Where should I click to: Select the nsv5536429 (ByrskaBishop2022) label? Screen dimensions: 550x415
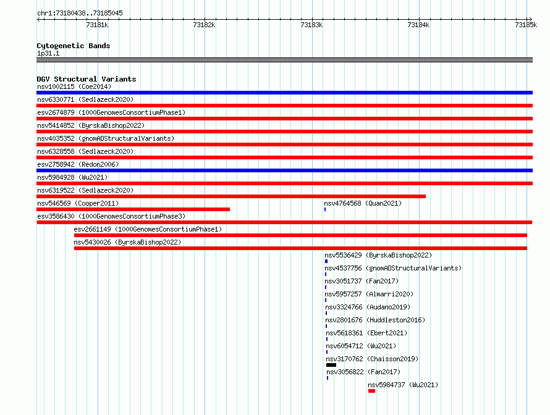[x=378, y=255]
